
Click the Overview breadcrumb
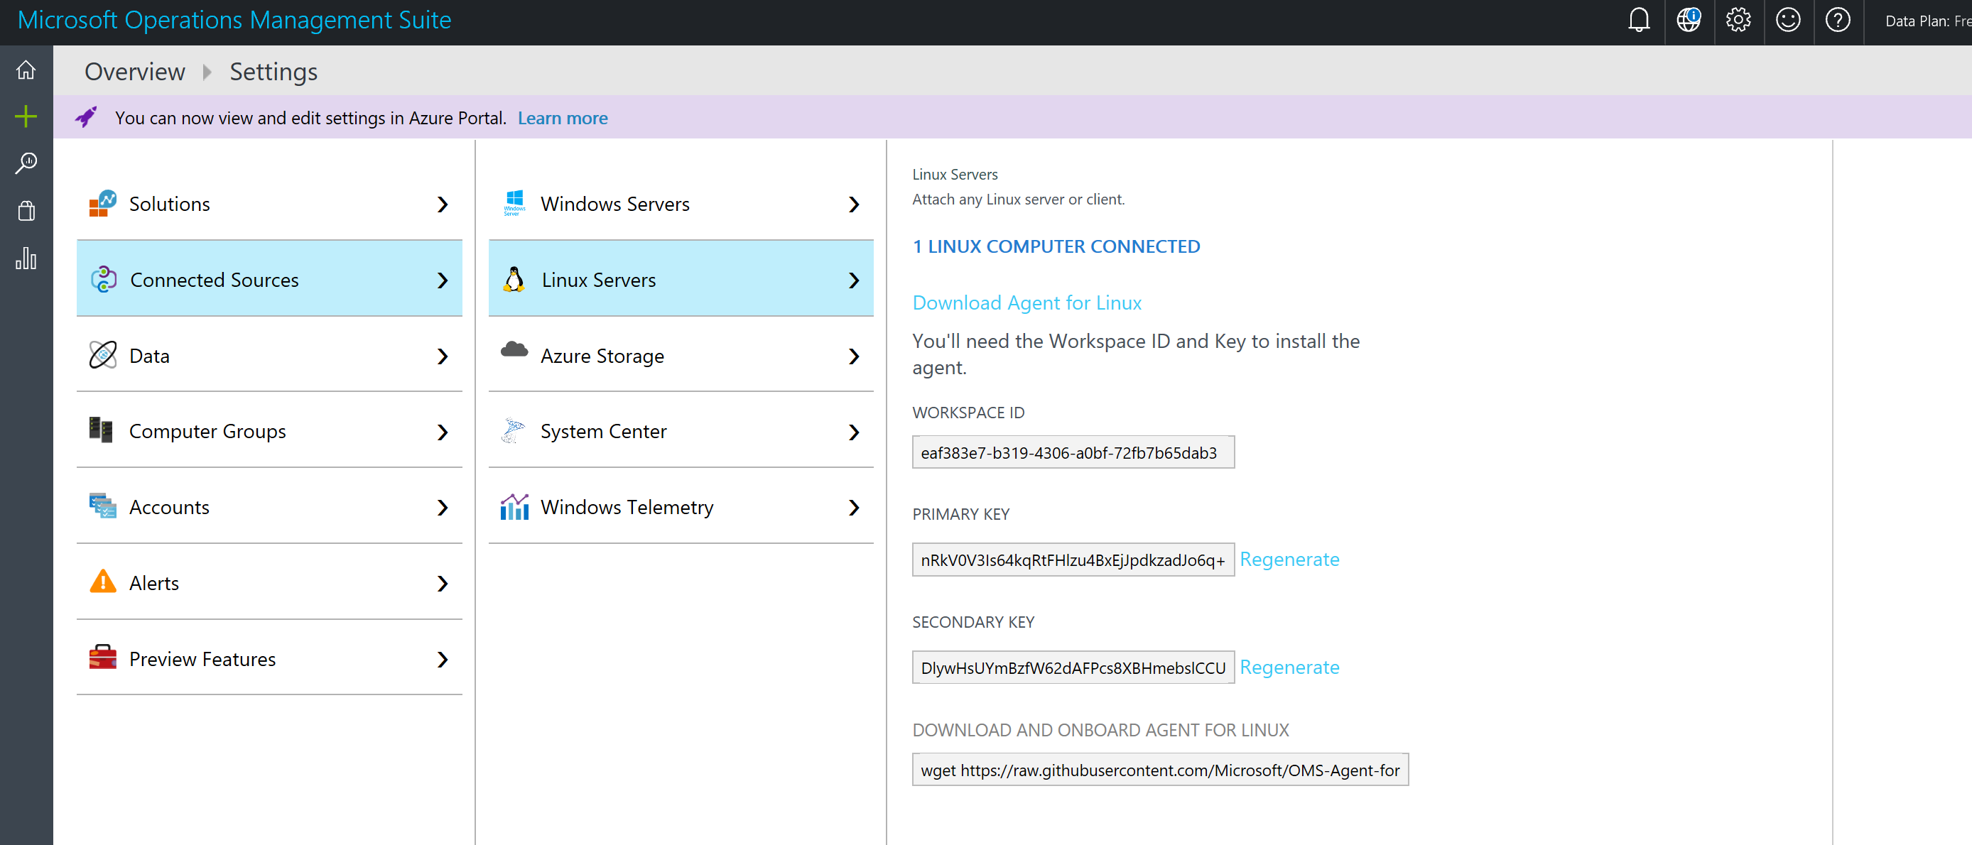coord(135,71)
